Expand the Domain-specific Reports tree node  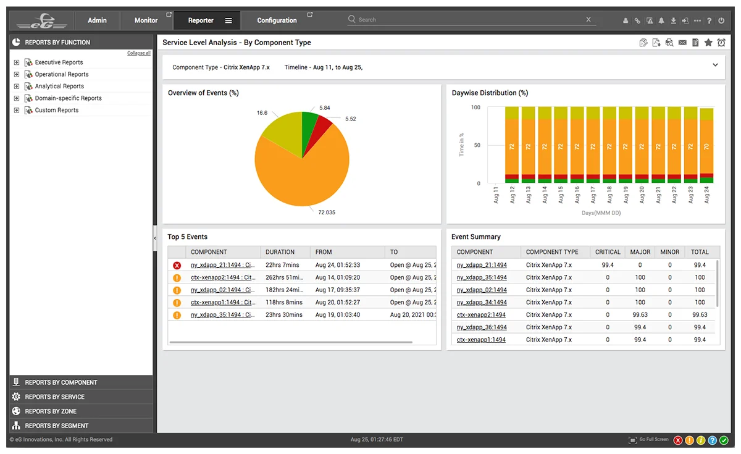tap(17, 98)
